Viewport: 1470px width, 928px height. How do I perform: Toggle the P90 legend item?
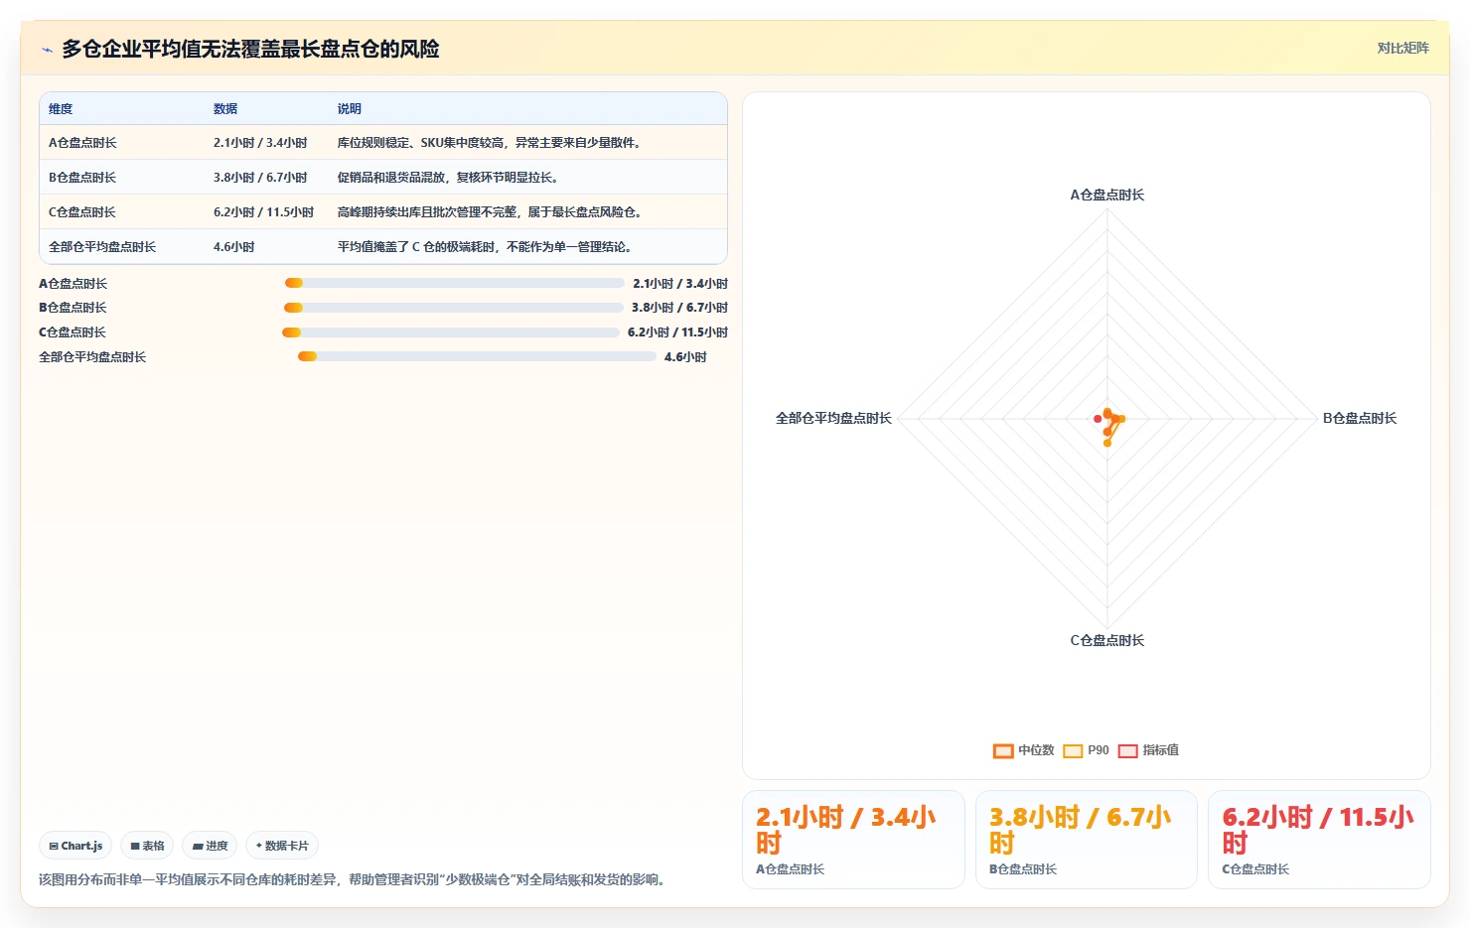1086,750
